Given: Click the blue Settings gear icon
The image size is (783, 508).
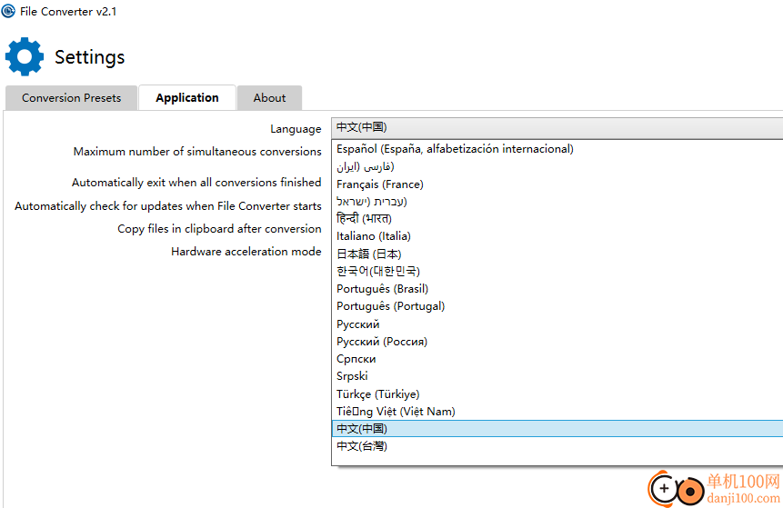Looking at the screenshot, I should pos(25,56).
